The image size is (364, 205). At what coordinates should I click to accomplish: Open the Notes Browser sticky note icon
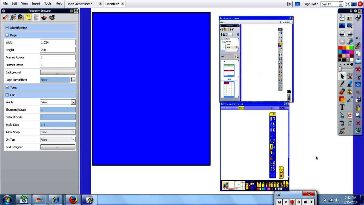point(28,17)
